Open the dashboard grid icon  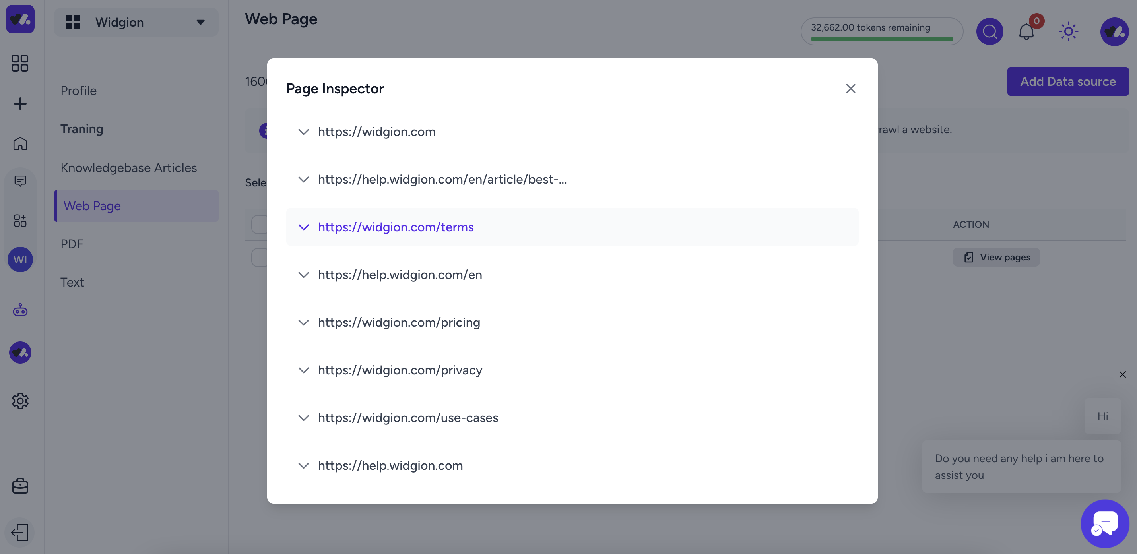click(20, 63)
